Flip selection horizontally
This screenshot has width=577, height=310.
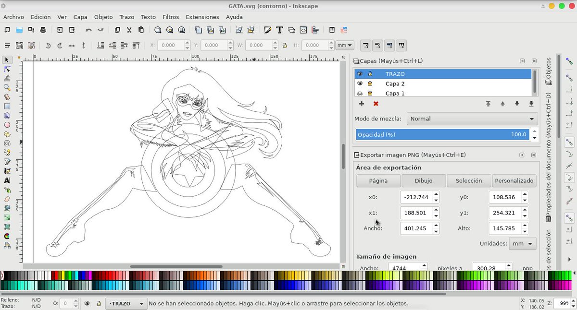[x=72, y=46]
